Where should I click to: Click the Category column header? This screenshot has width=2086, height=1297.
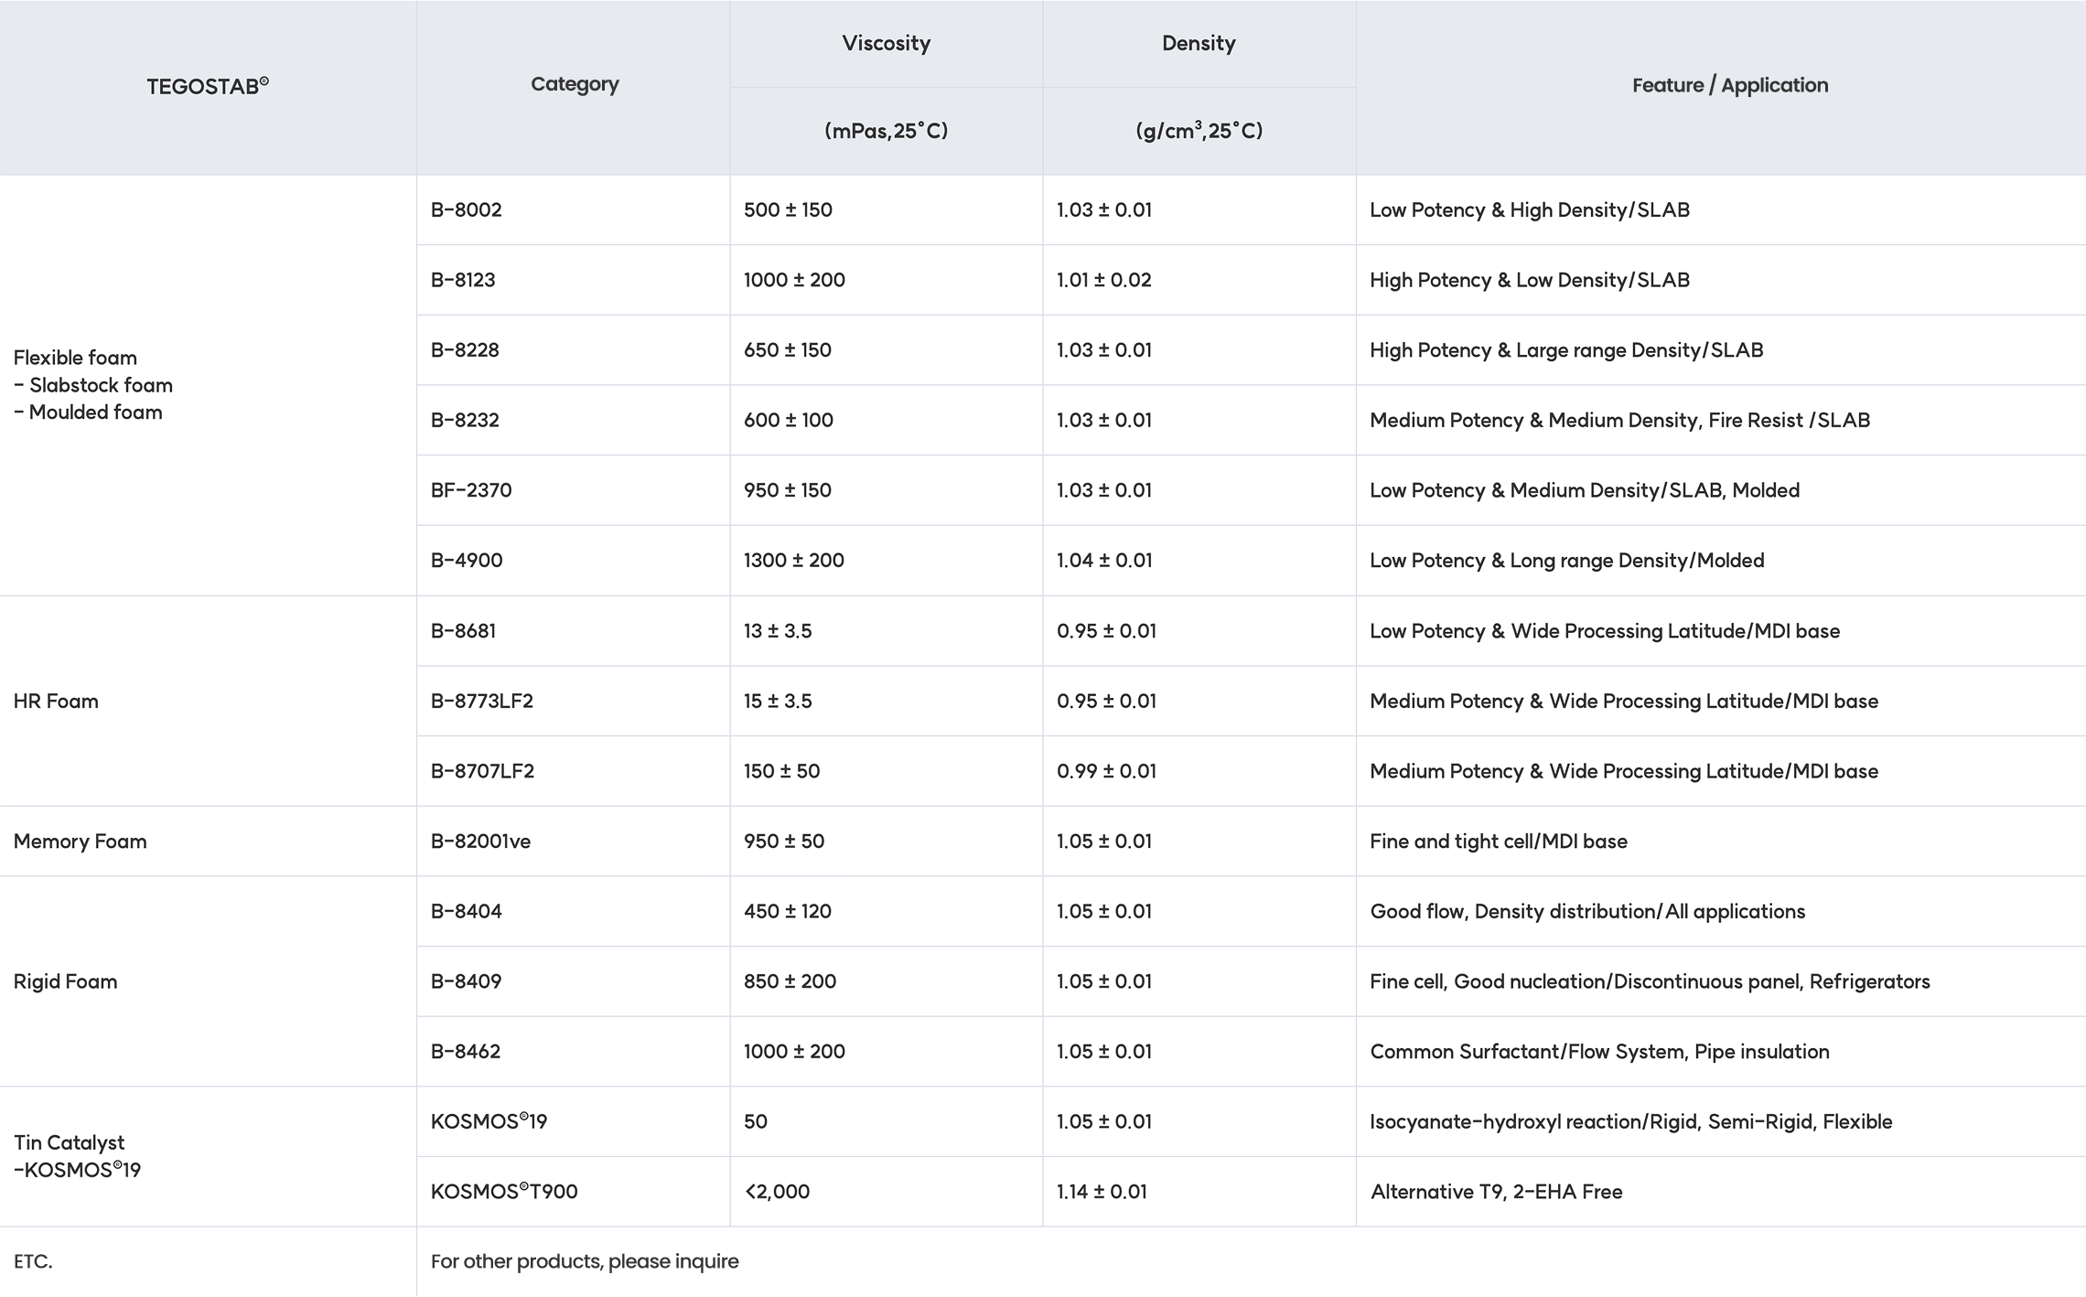click(575, 84)
